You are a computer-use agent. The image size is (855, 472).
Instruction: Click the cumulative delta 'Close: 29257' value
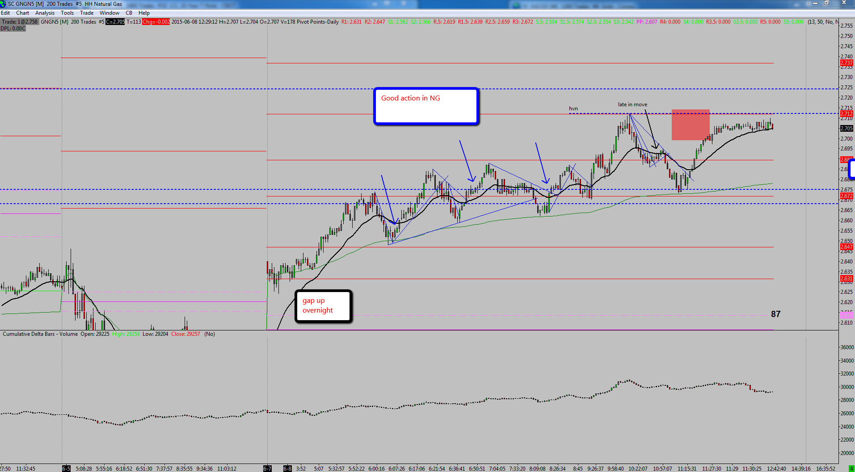pos(185,334)
